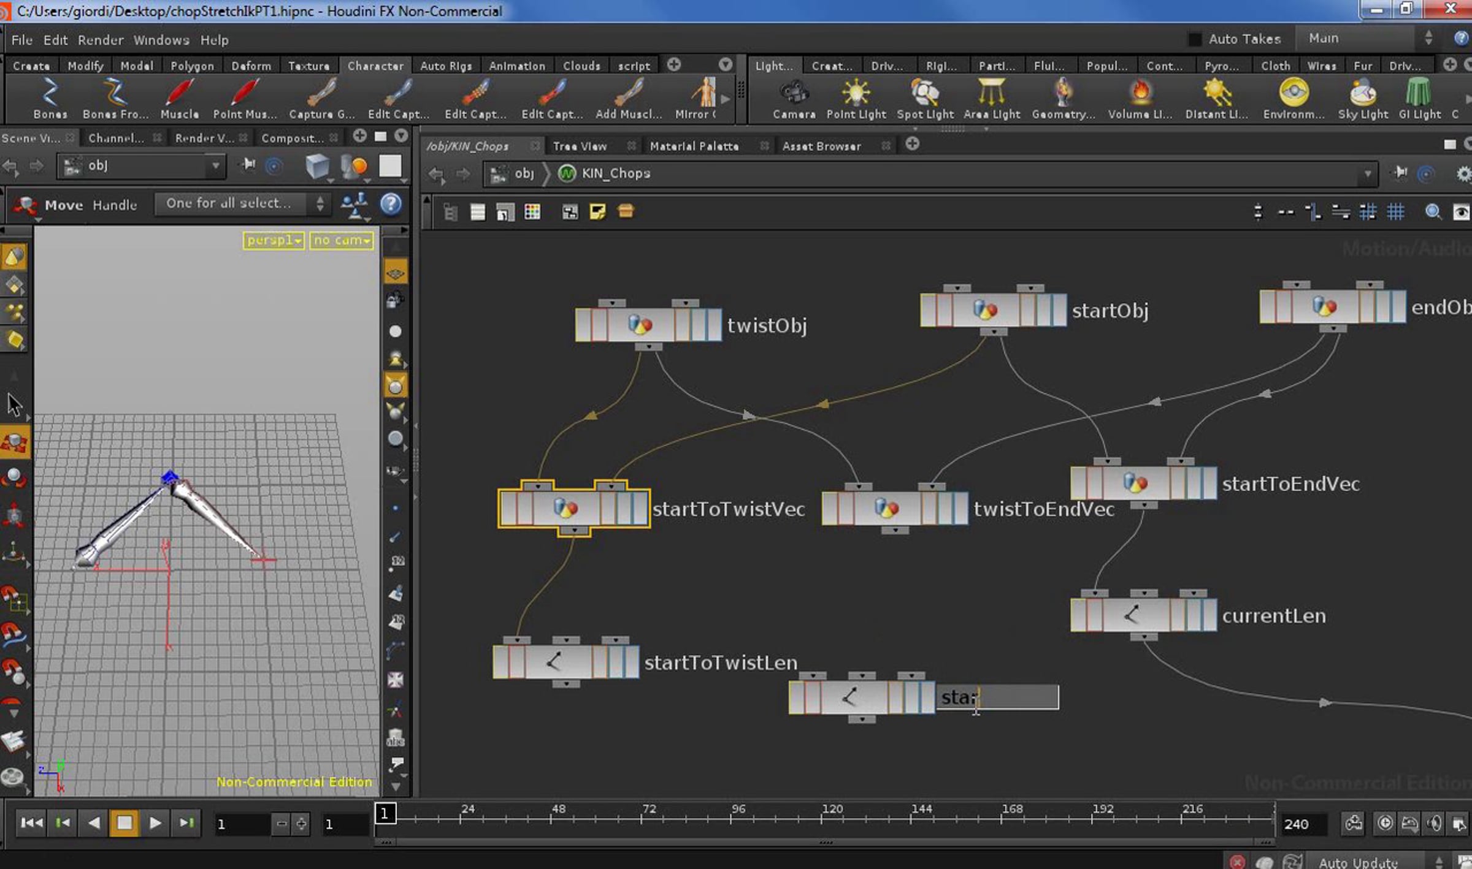Image resolution: width=1472 pixels, height=869 pixels.
Task: Click the white background color swatch
Action: pos(390,165)
